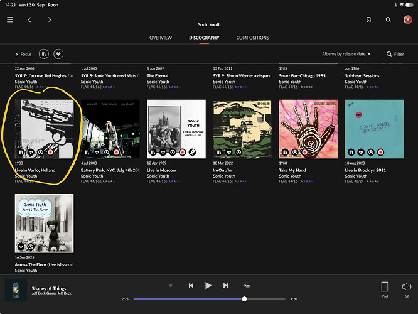Open The Eternal album title
The width and height of the screenshot is (418, 314).
tap(158, 76)
